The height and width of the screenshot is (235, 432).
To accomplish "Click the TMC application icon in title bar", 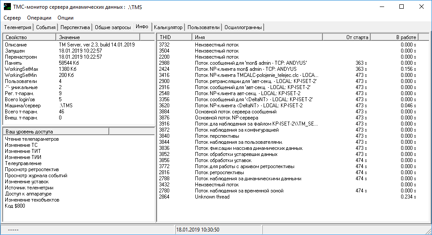I will click(7, 7).
